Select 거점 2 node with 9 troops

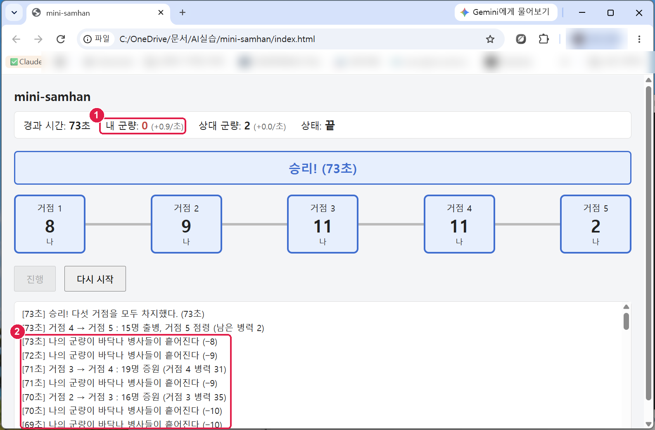(186, 224)
